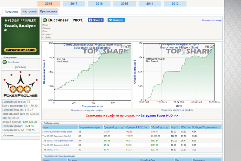Sort by Игра column header
Image resolution: width=241 pixels, height=161 pixels.
click(60, 127)
